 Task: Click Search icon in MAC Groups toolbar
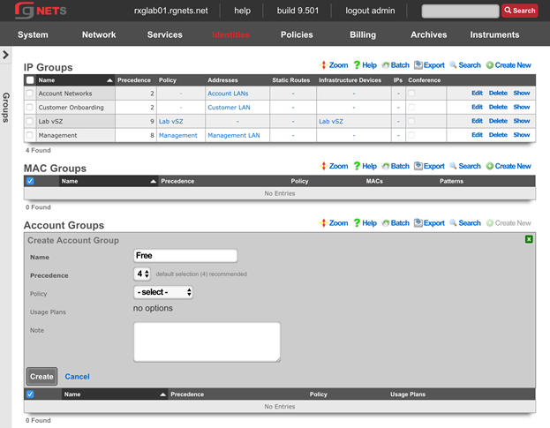tap(454, 166)
